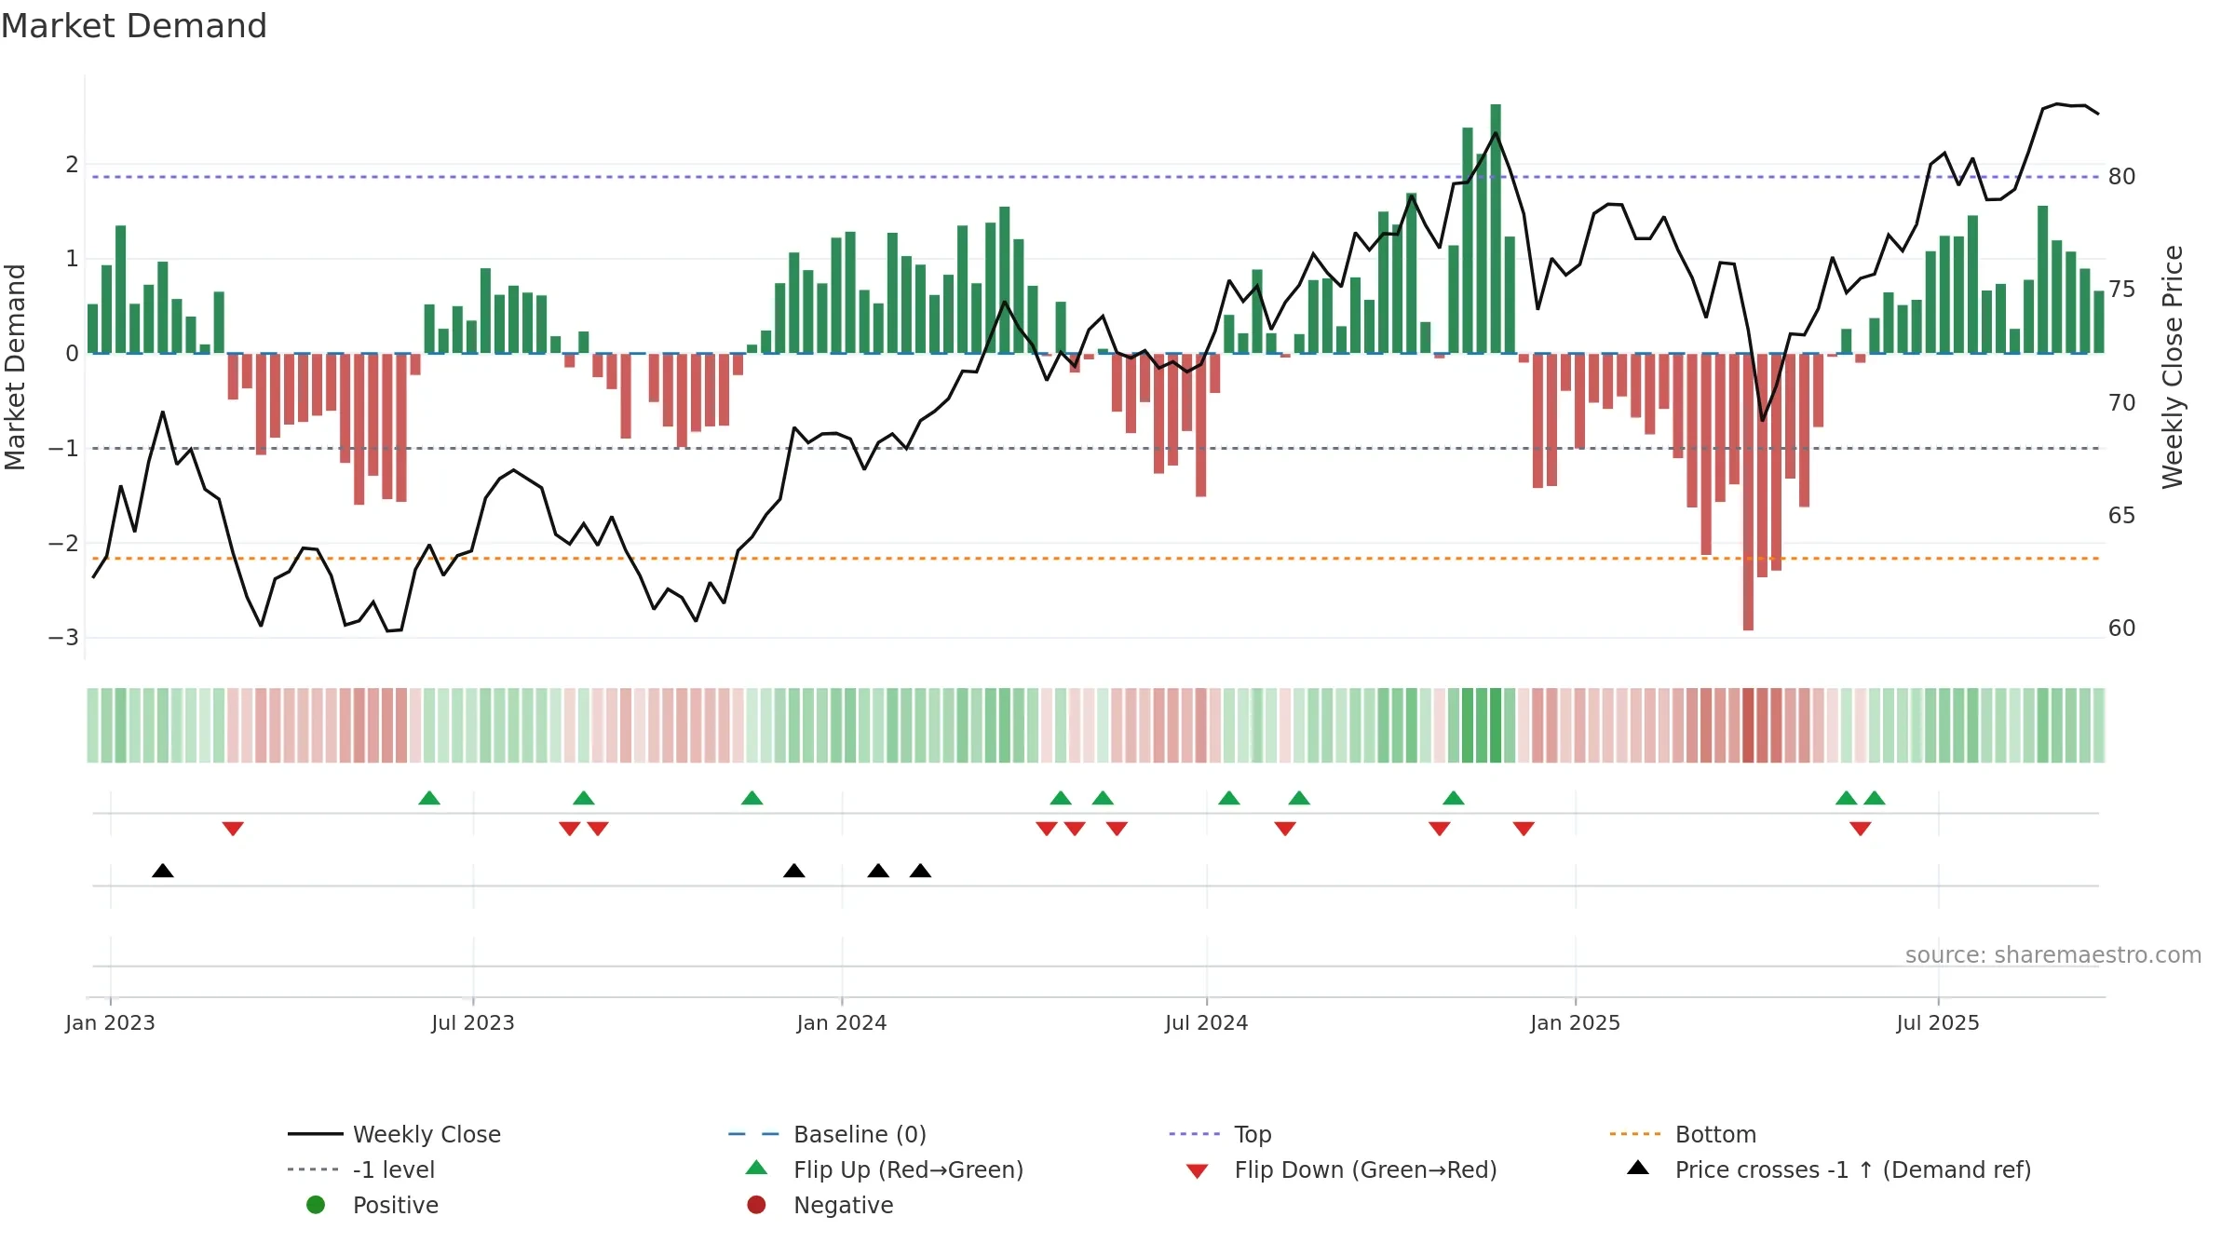The image size is (2235, 1257).
Task: Toggle Flip Down (Green→Red) legend entry
Action: point(1341,1169)
